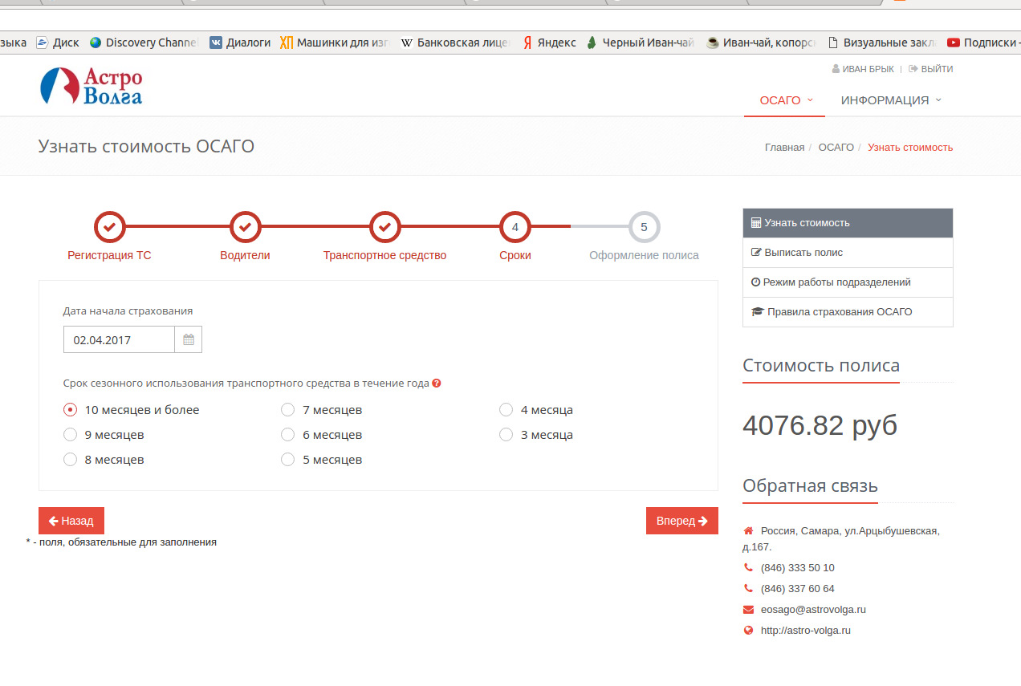1021x686 pixels.
Task: Select the 4 месяца radio button
Action: click(506, 410)
